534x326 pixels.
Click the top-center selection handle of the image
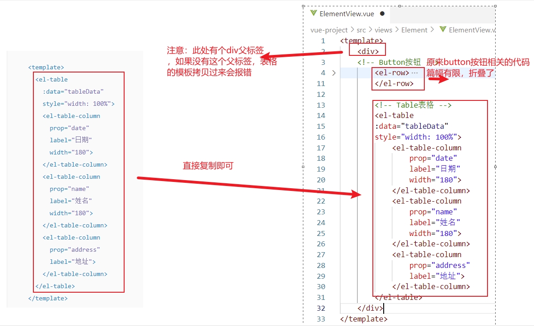click(x=399, y=5)
